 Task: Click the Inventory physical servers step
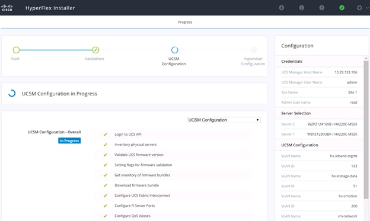(135, 145)
